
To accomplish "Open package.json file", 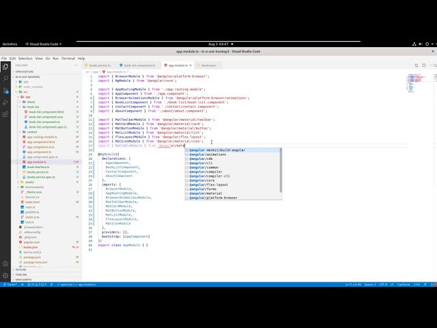I will pyautogui.click(x=32, y=257).
